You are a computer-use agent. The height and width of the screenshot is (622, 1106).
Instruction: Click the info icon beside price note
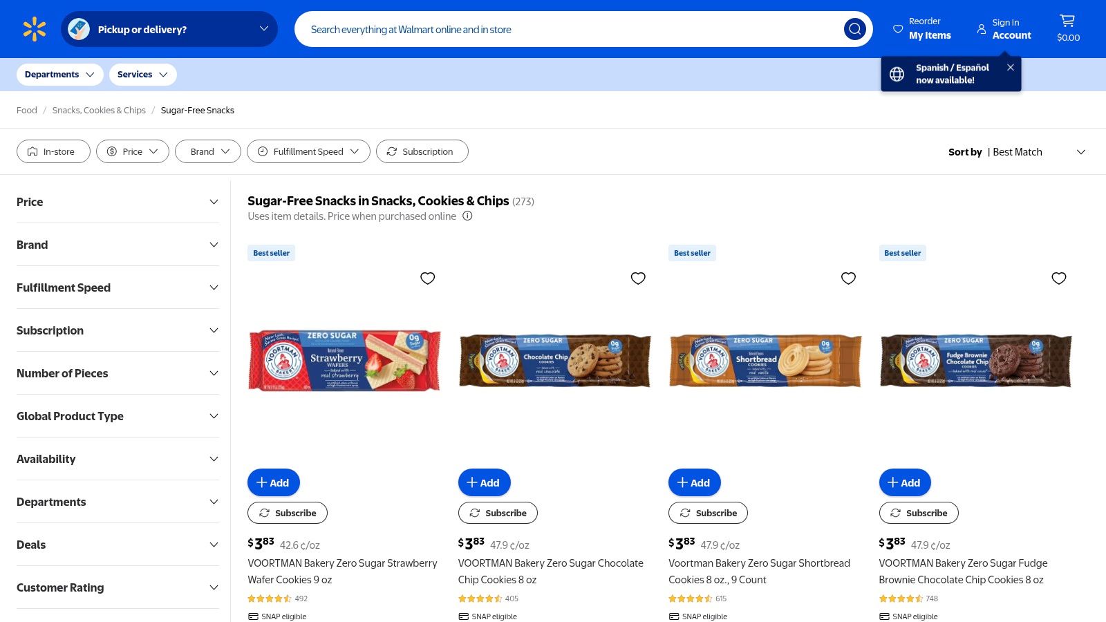[467, 216]
